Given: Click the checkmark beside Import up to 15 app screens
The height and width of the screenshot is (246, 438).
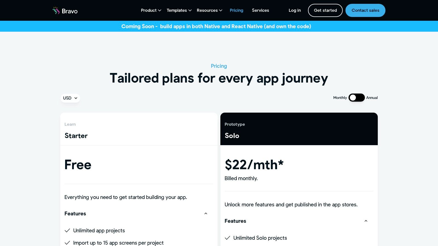Looking at the screenshot, I should click(67, 242).
